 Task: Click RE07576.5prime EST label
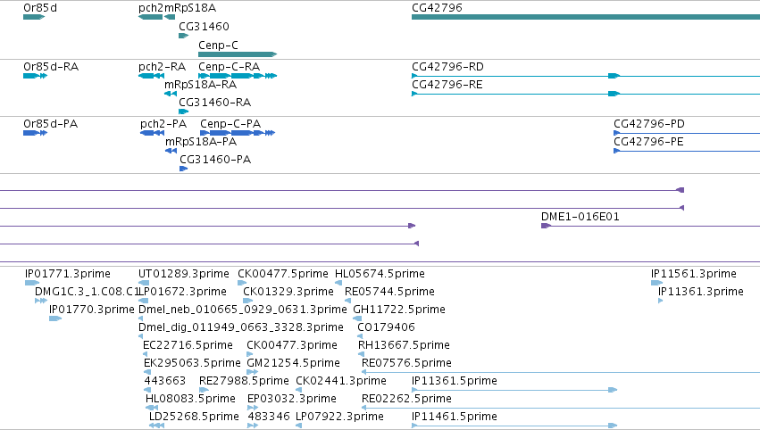[406, 363]
